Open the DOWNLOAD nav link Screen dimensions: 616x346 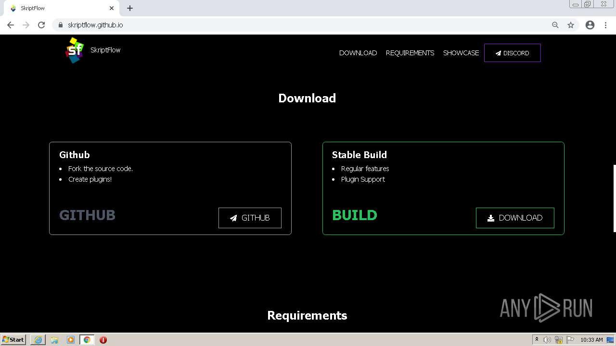pos(358,53)
